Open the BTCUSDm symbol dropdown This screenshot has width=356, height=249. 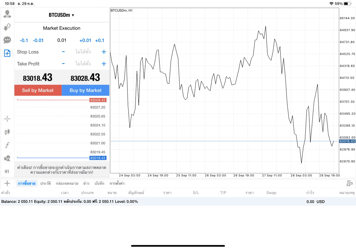coord(61,15)
